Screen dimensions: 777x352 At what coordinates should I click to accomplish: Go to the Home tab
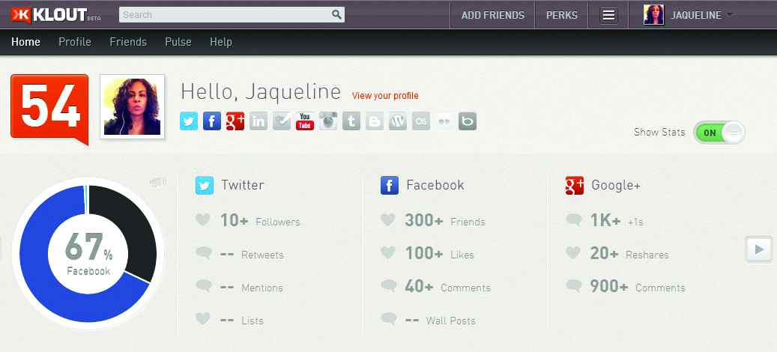[x=25, y=42]
